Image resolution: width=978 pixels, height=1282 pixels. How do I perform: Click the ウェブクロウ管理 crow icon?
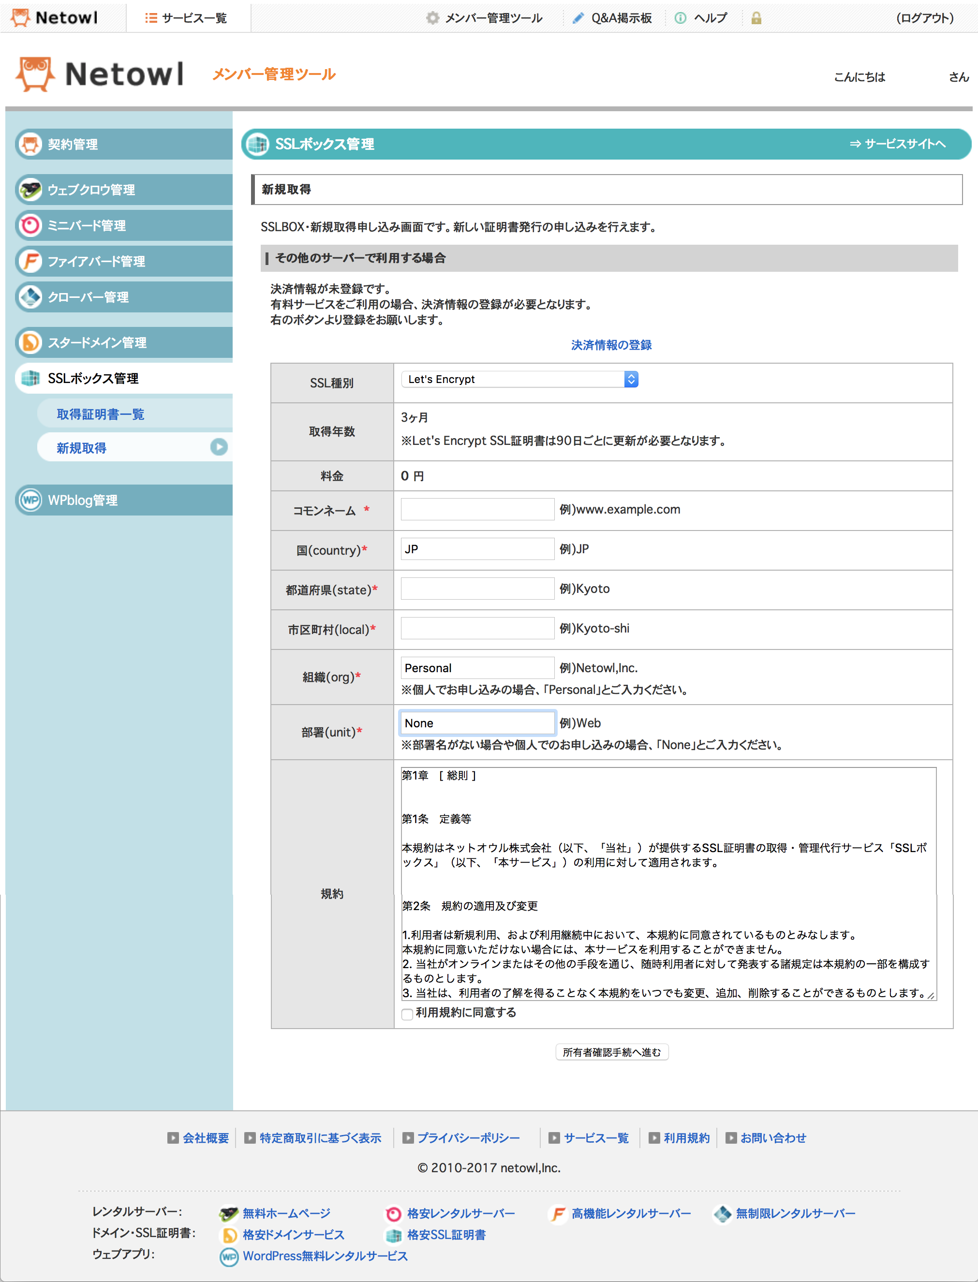click(30, 189)
